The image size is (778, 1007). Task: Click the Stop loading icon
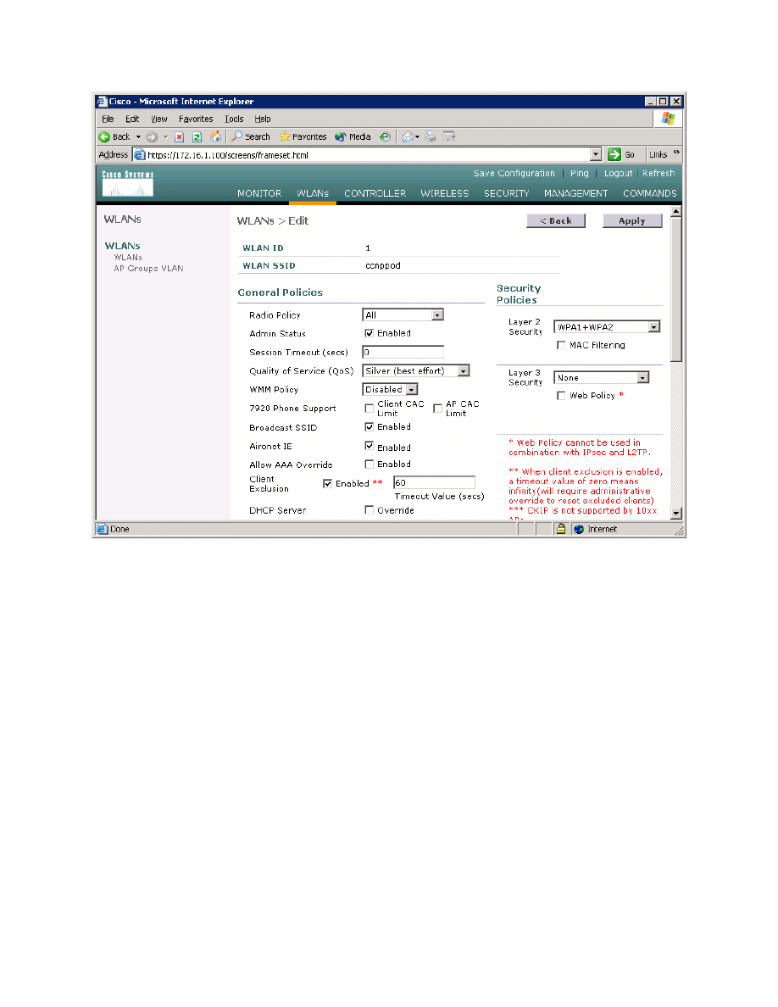click(x=179, y=136)
